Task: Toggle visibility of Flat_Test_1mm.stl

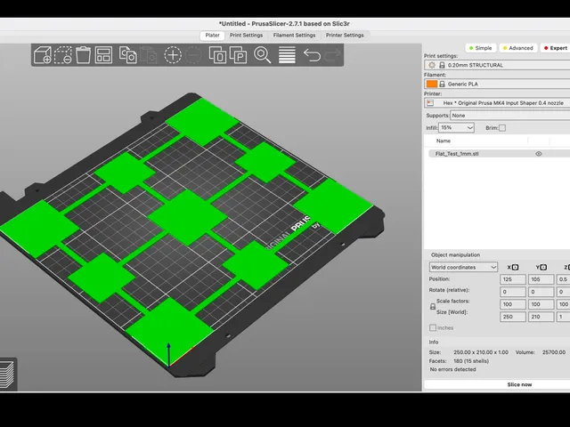Action: point(539,154)
